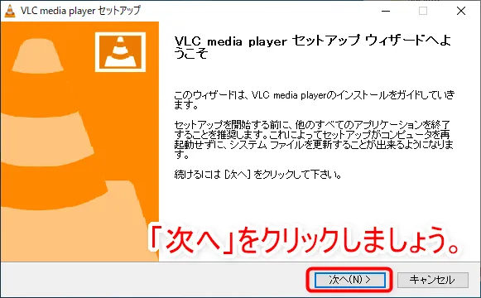Click the title bar text VLC media player セットアップ
This screenshot has height=298, width=481.
80,11
